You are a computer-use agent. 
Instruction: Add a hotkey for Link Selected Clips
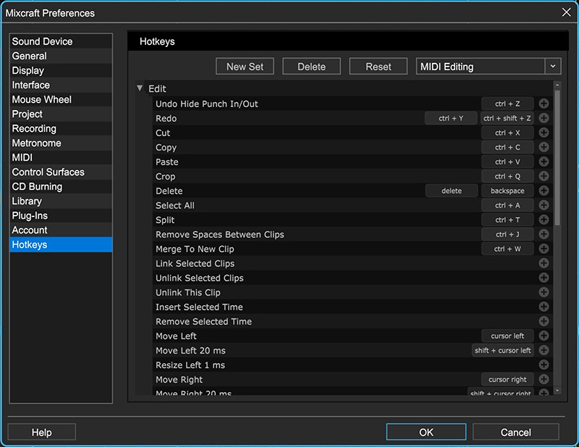[x=544, y=263]
